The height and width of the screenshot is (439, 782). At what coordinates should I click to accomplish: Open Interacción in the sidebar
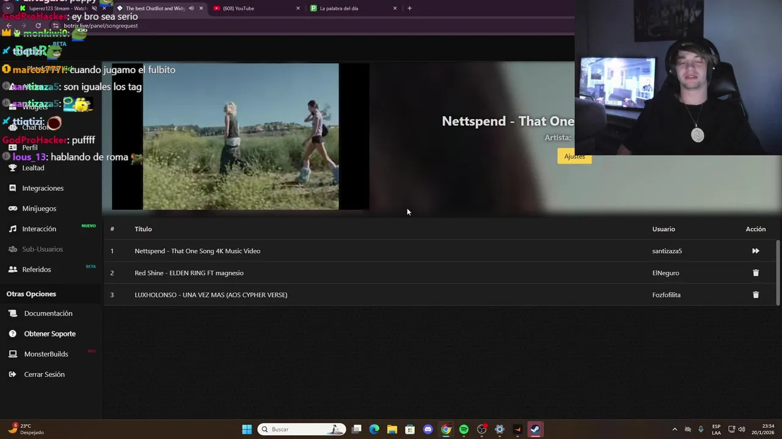39,229
